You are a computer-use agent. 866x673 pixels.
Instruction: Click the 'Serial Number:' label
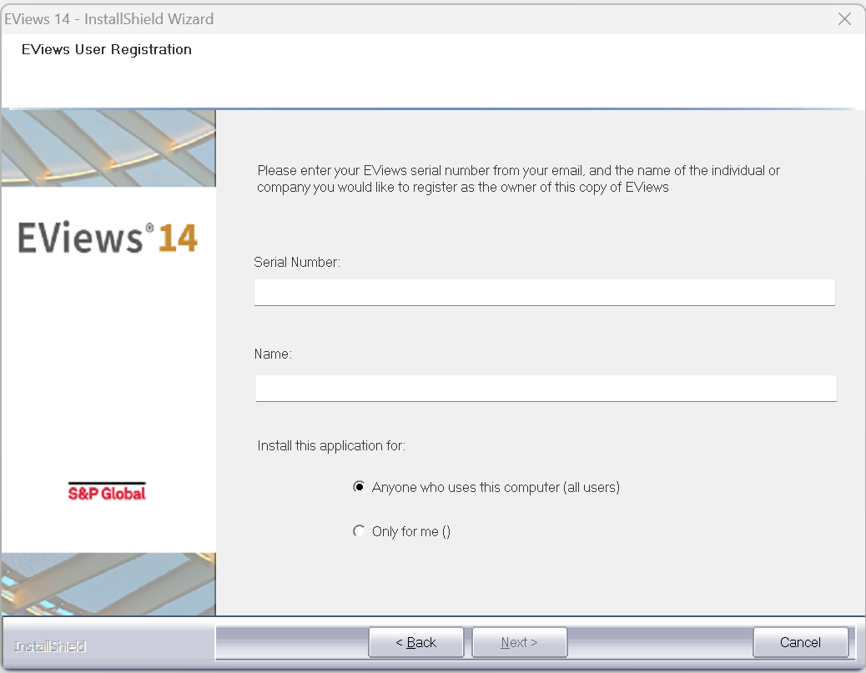point(297,262)
